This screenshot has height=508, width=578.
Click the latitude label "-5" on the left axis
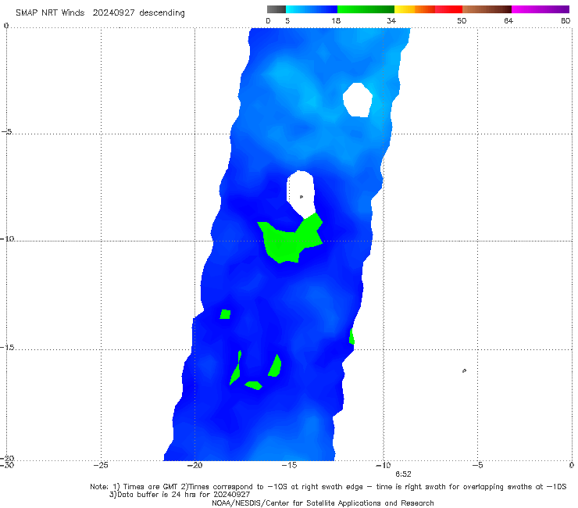point(7,132)
